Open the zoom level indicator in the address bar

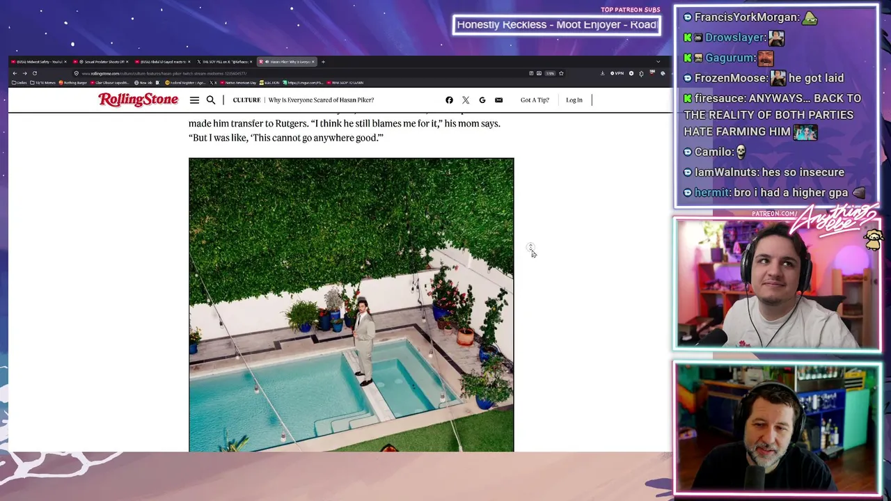point(549,73)
